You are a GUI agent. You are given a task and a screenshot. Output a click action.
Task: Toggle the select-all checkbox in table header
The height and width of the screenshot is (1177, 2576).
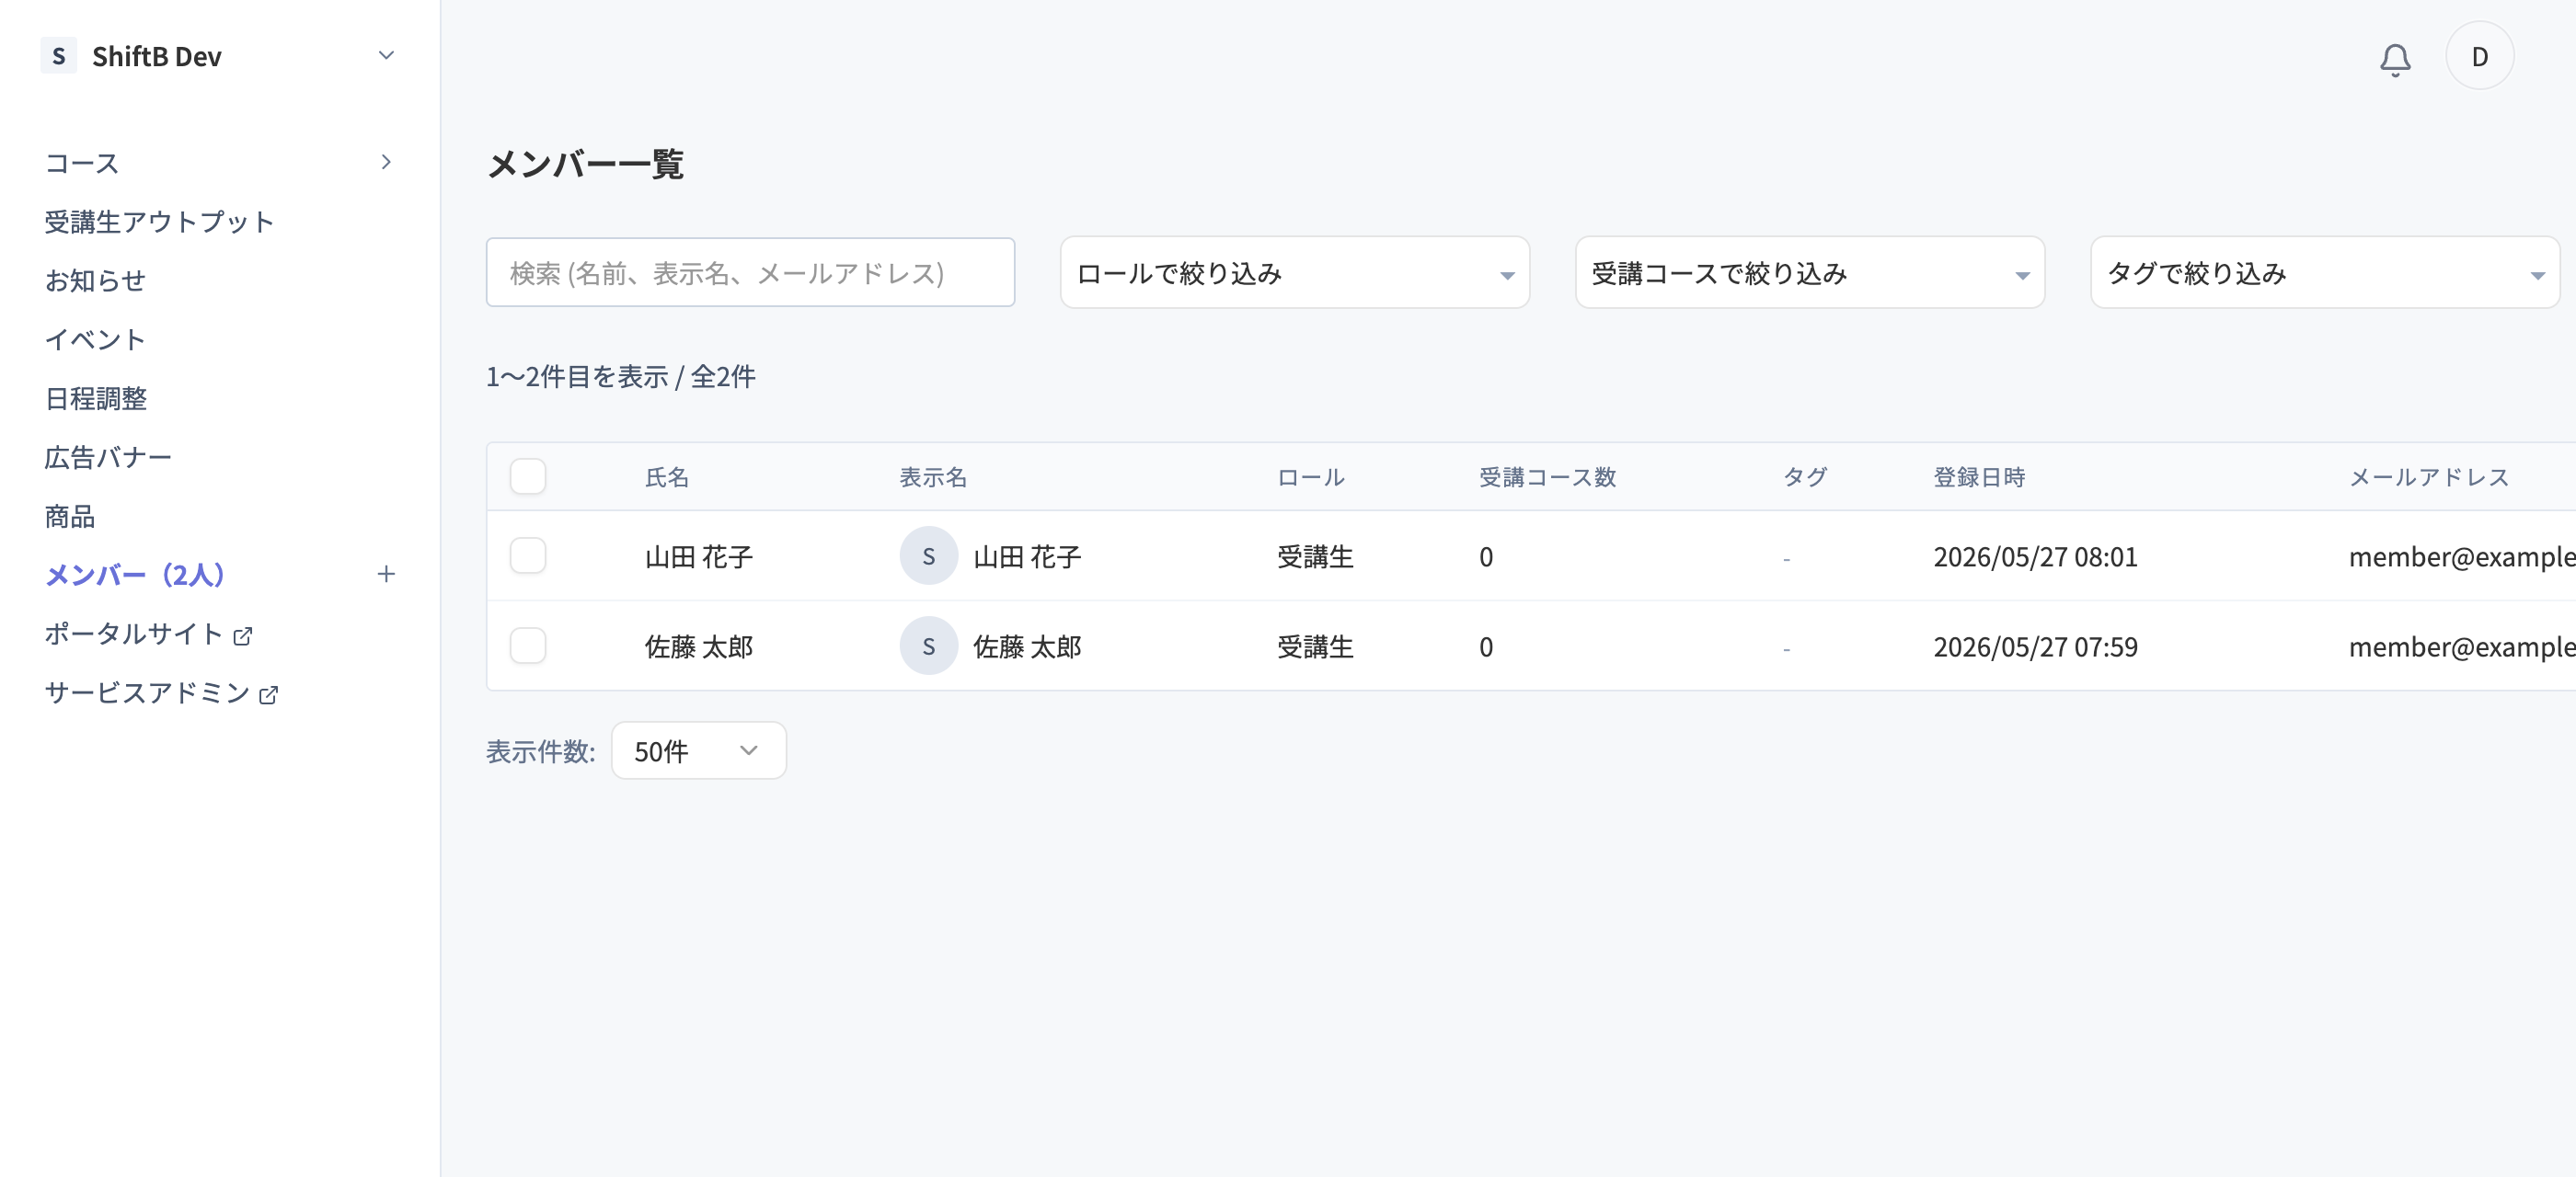click(528, 475)
